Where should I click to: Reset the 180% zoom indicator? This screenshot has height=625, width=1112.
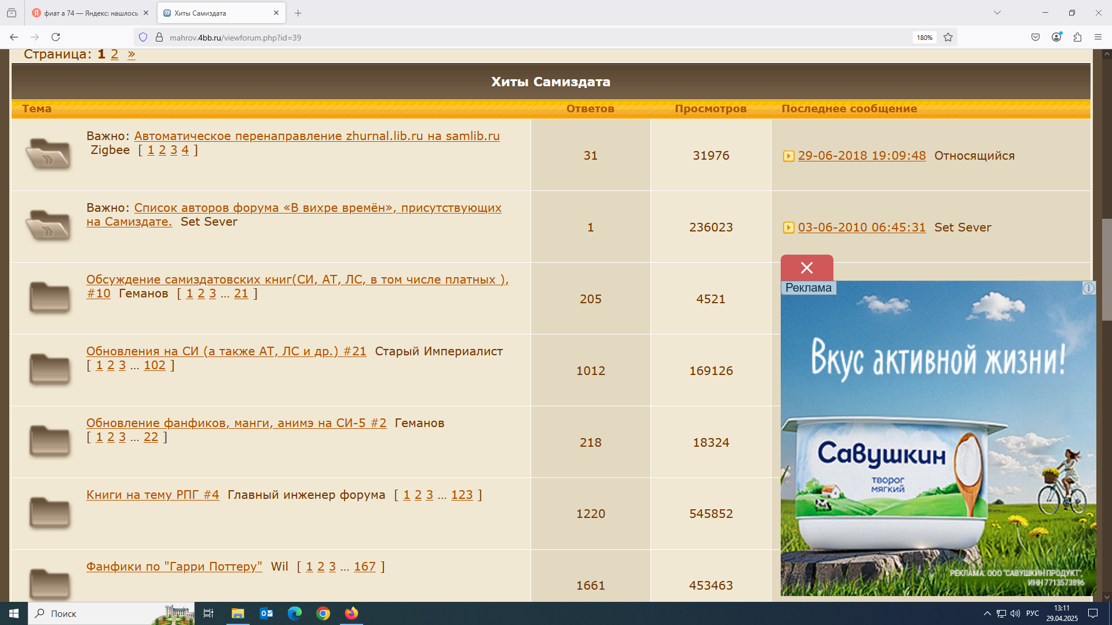[x=924, y=38]
